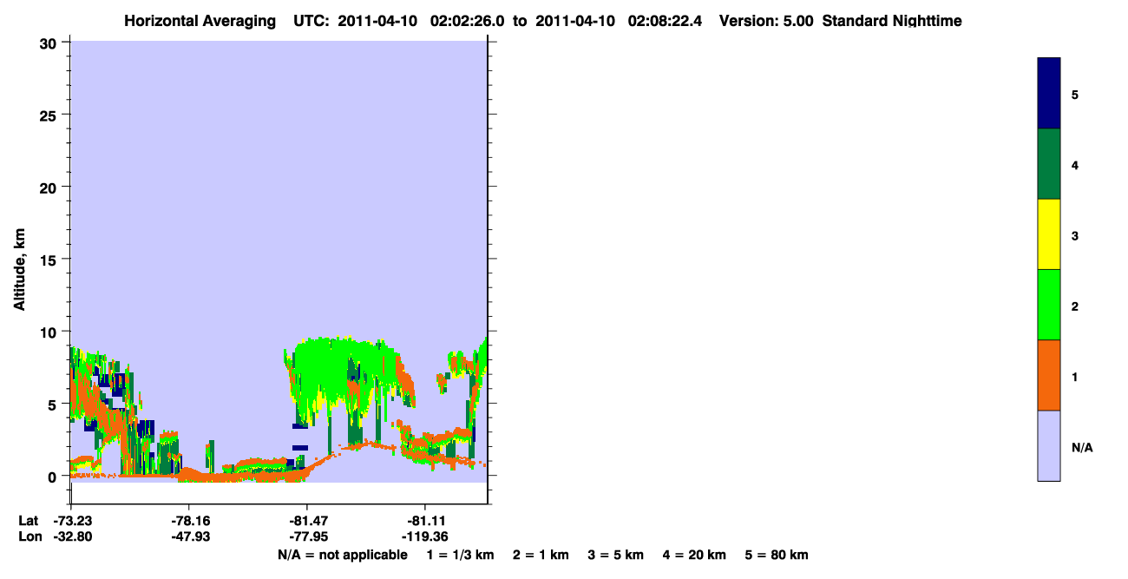Click legend text '4 = 20 km'

(695, 555)
